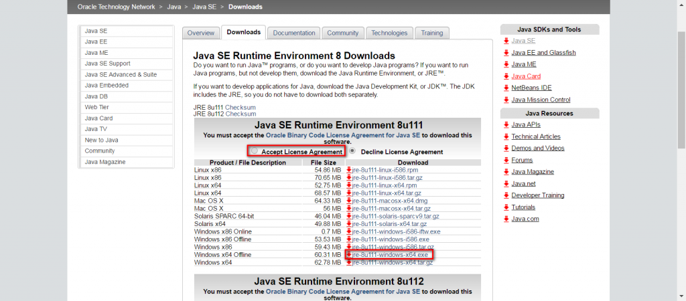Click the red arrow icon beside Java APIs
Image resolution: width=686 pixels, height=301 pixels.
pos(506,124)
